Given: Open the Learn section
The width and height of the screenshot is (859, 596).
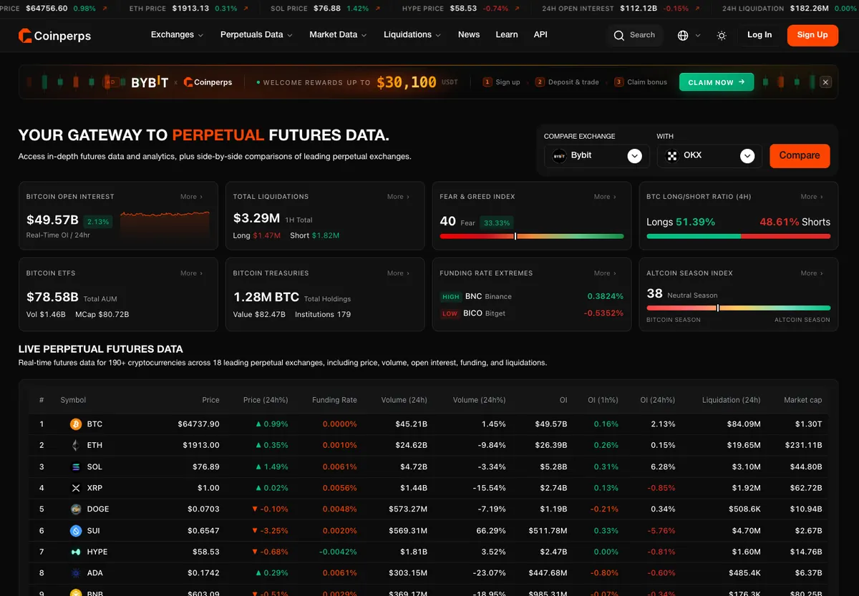Looking at the screenshot, I should click(x=507, y=34).
